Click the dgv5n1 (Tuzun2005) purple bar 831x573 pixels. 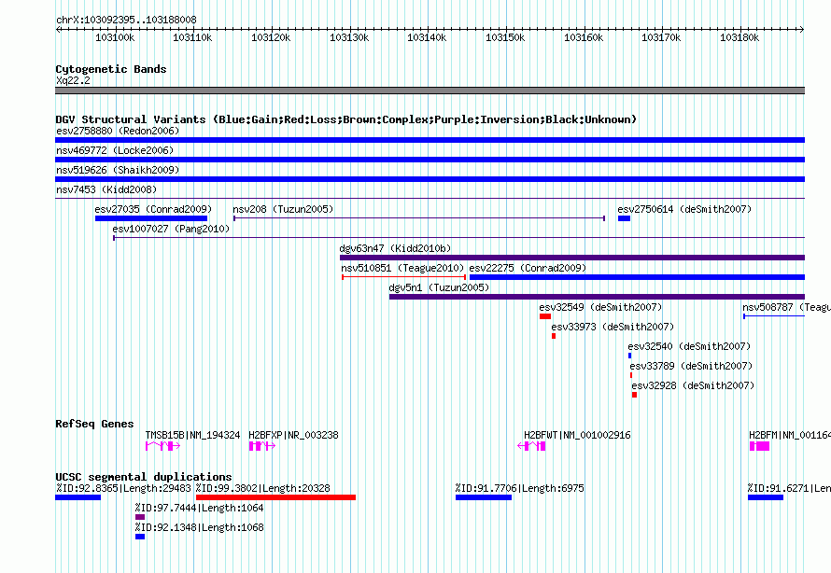597,297
